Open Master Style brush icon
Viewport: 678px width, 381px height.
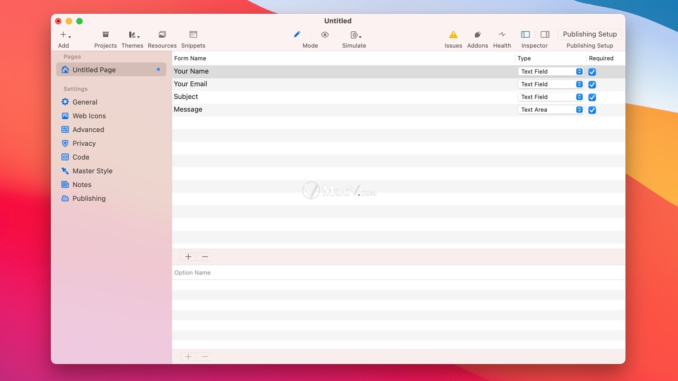(x=65, y=171)
